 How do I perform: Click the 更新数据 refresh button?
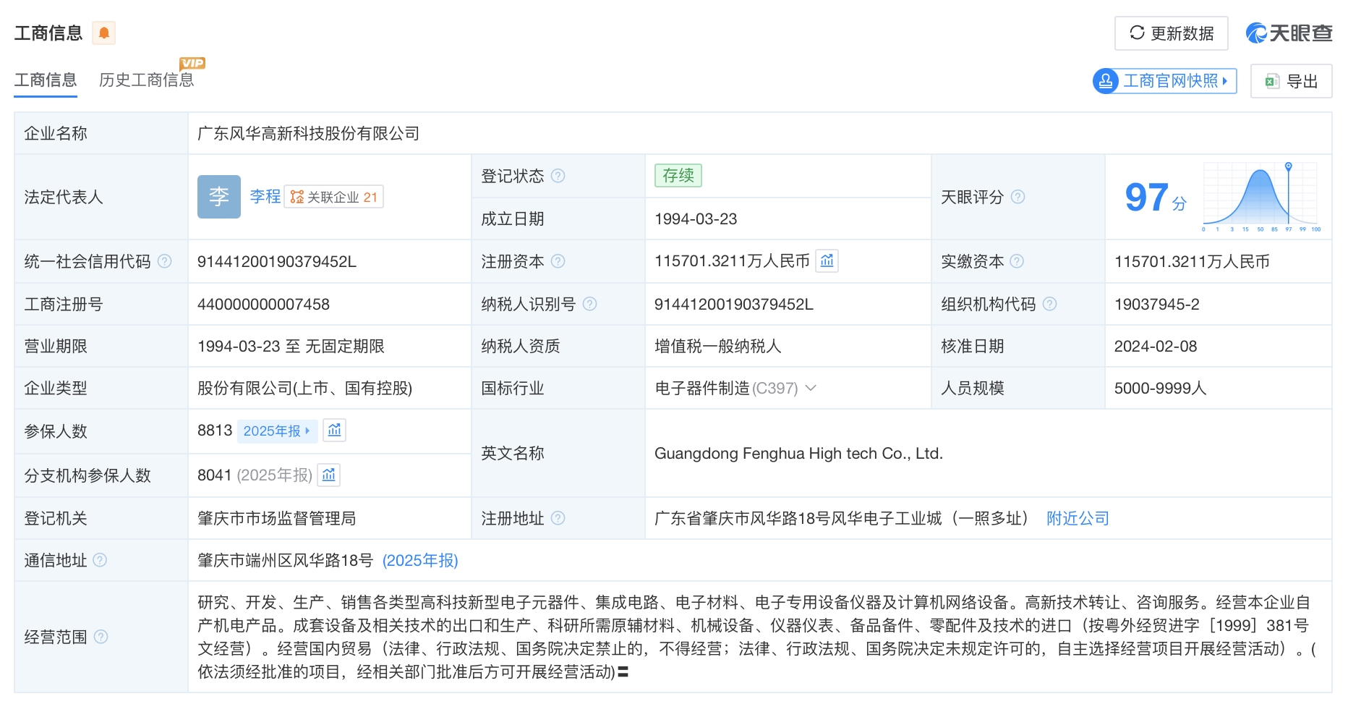1172,33
